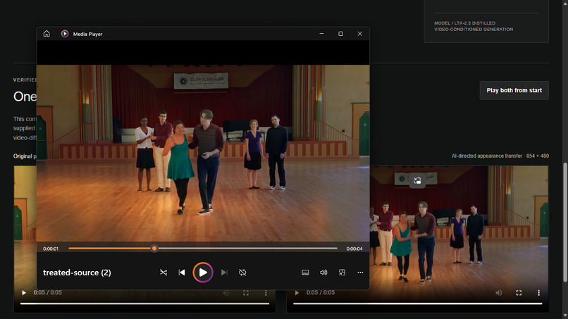This screenshot has width=568, height=319.
Task: Click the Media Player video frame
Action: pyautogui.click(x=203, y=153)
